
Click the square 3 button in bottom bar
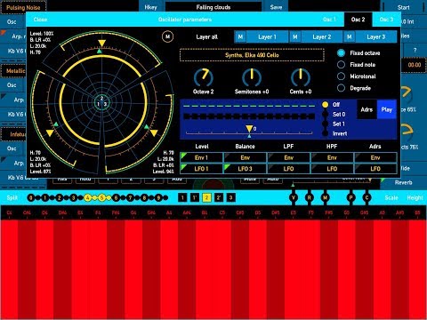(230, 197)
